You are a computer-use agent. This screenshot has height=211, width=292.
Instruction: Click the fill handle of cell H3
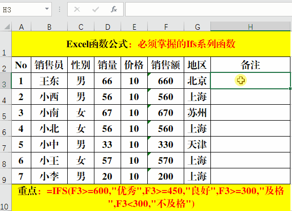[x=290, y=89]
